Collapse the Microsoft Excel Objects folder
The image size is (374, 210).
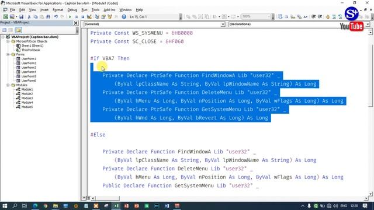(8, 41)
